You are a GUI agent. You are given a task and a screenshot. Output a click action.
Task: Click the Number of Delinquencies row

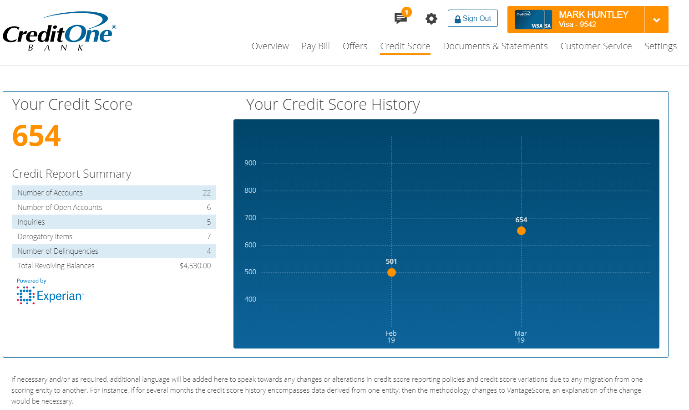(x=114, y=251)
